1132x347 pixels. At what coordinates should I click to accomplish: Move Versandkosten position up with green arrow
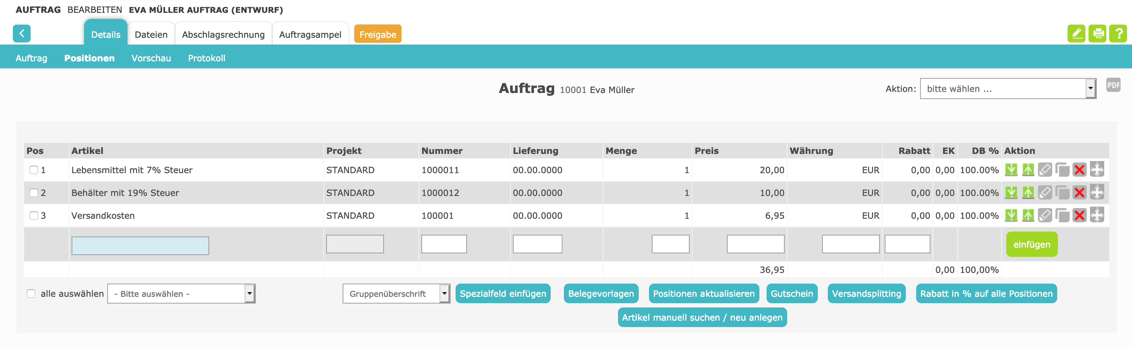(1028, 216)
